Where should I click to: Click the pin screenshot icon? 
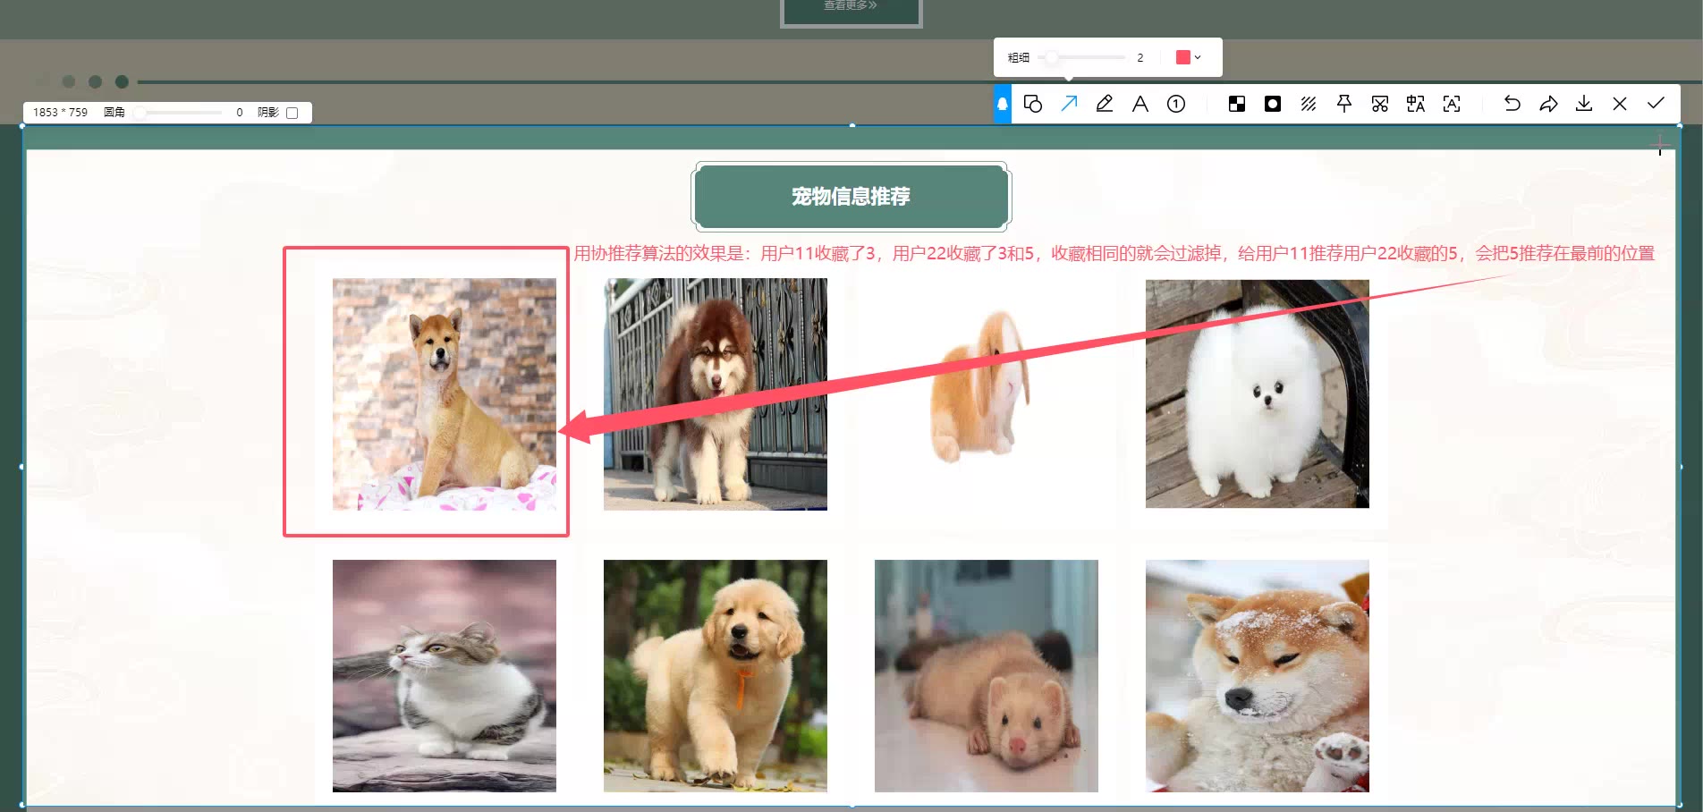[1344, 104]
